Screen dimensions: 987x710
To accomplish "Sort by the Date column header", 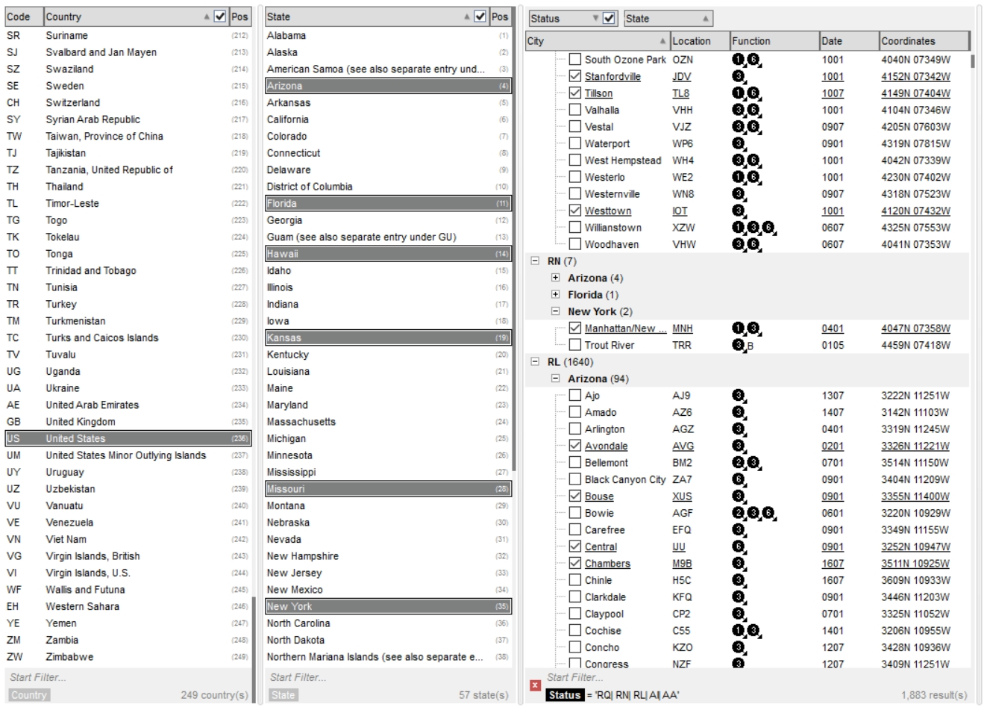I will click(x=848, y=41).
